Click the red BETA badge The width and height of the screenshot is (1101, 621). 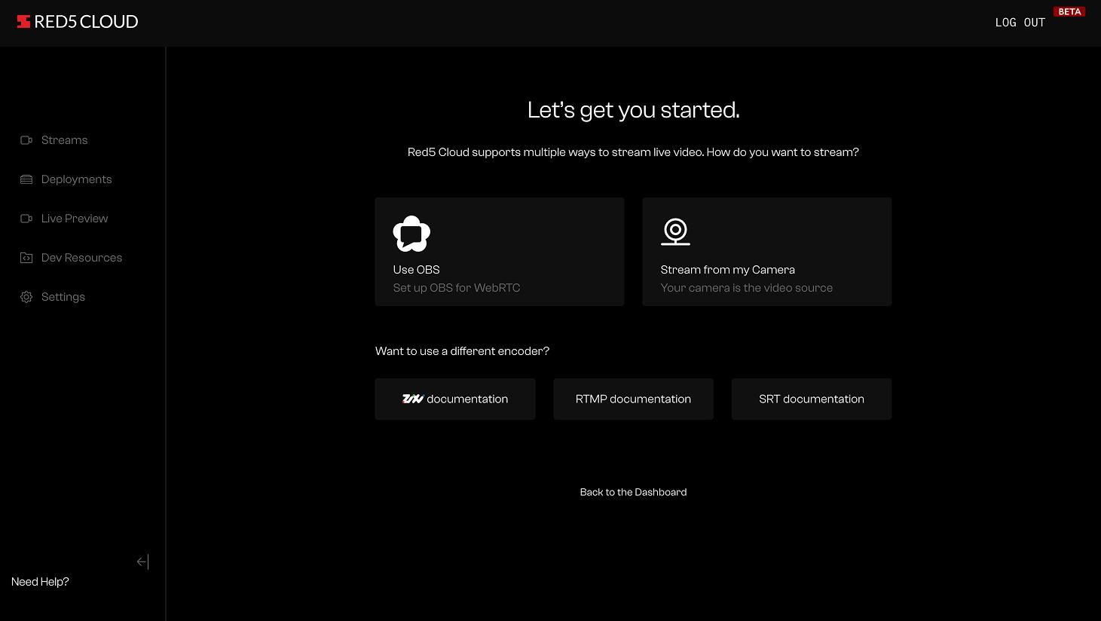coord(1069,11)
